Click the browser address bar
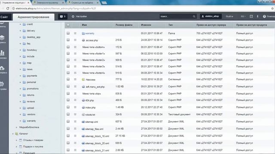 141,9
